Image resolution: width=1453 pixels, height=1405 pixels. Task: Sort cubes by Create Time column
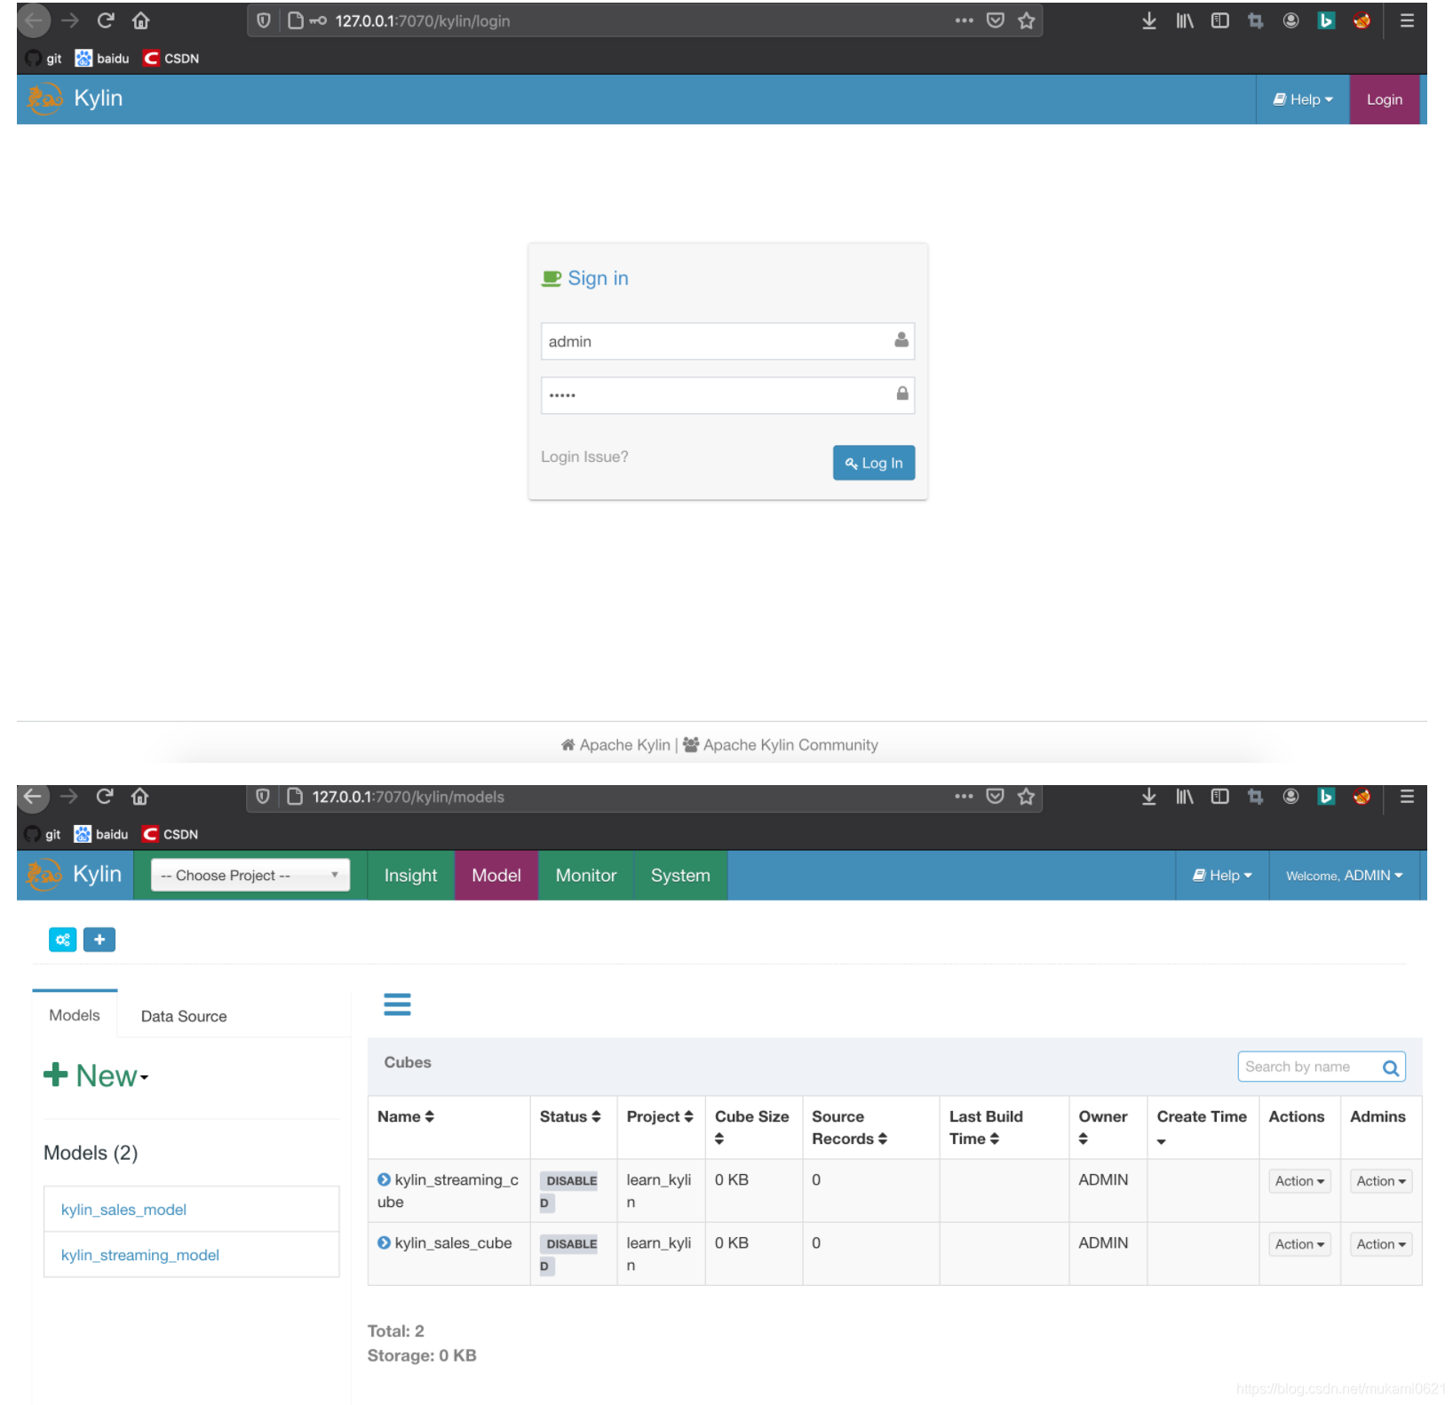(1202, 1127)
